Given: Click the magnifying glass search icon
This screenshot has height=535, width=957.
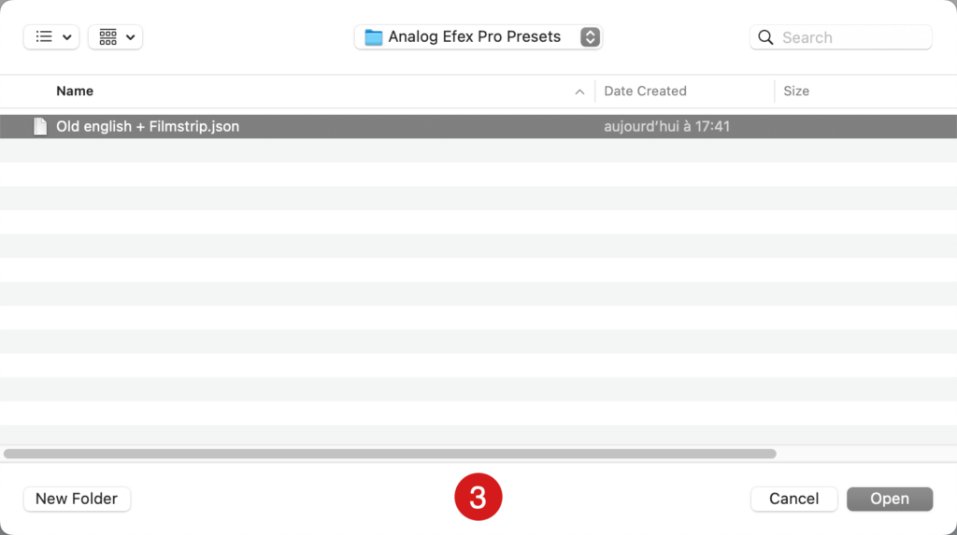Looking at the screenshot, I should point(765,37).
